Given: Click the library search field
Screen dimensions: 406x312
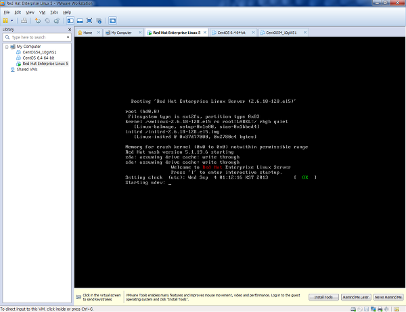Looking at the screenshot, I should pos(37,37).
